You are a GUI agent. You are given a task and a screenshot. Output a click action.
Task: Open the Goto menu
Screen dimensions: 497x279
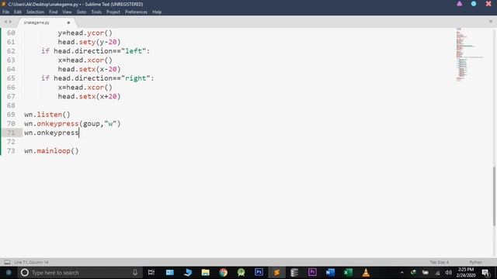[x=81, y=12]
